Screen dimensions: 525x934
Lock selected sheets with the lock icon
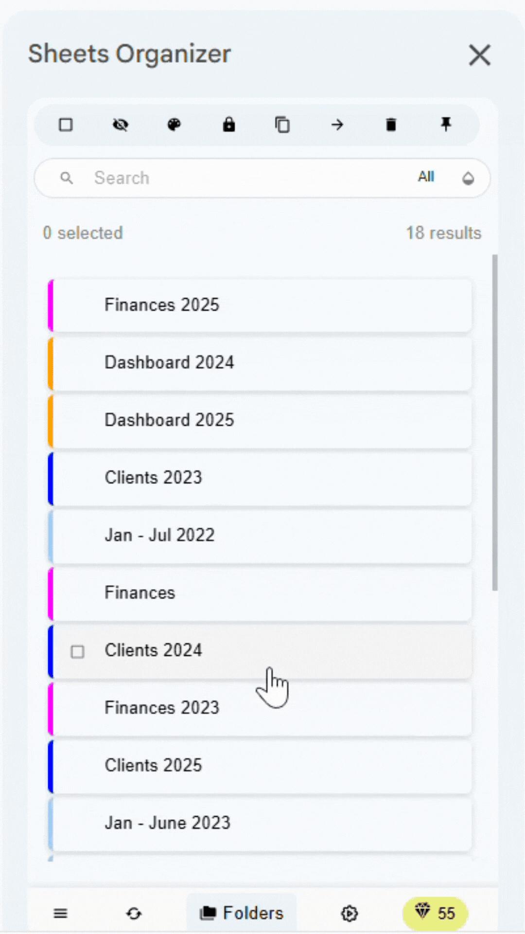click(x=228, y=125)
